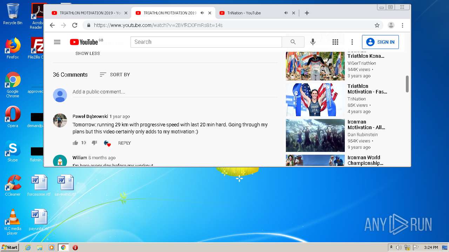Open the Chrome three-dot menu

[402, 25]
